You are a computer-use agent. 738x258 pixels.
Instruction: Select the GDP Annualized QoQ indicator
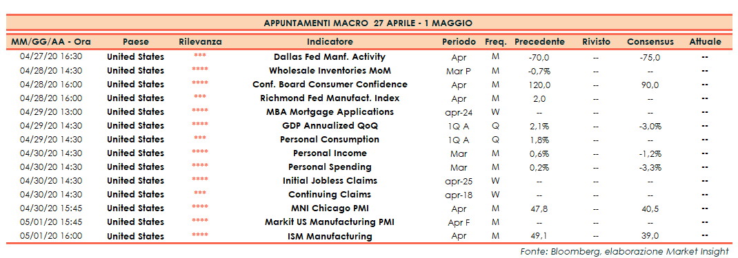tap(330, 126)
